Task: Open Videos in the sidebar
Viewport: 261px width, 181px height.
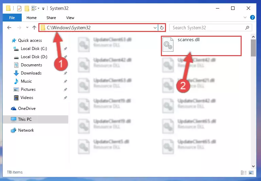Action: pos(27,98)
